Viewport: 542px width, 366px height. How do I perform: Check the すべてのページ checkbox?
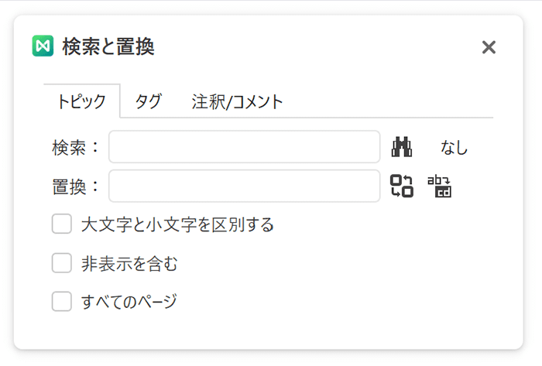click(62, 301)
